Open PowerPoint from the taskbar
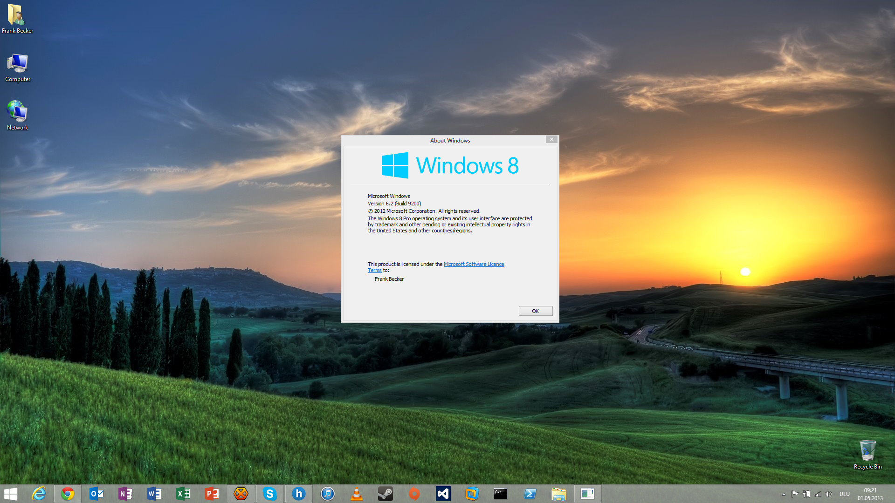 tap(212, 494)
